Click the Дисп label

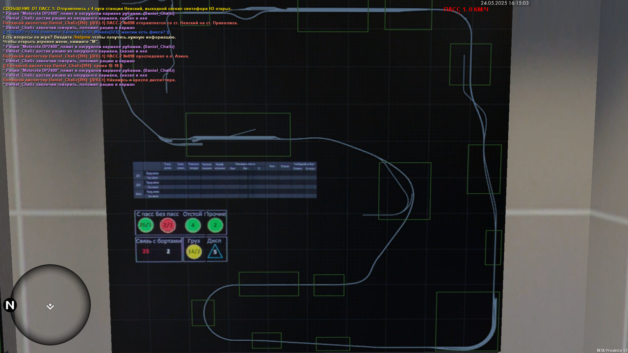pos(214,241)
